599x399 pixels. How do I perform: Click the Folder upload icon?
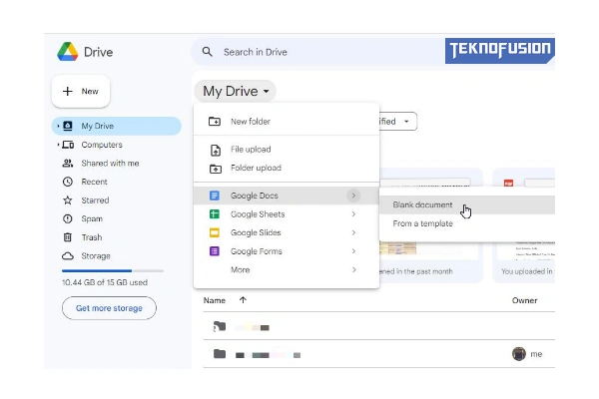(216, 169)
